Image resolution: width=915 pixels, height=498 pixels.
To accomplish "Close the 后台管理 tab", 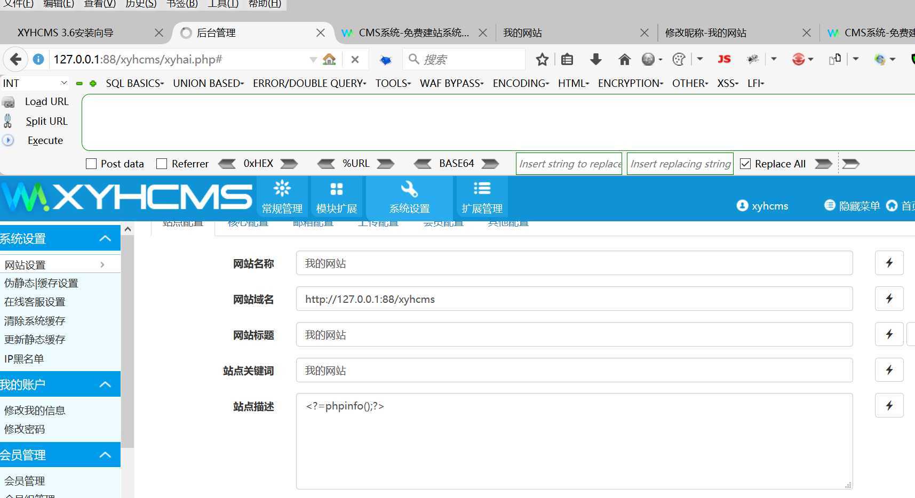I will (x=321, y=33).
